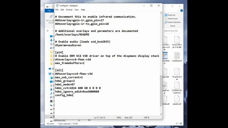Viewport: 228px width, 128px height.
Task: Open the Notepad Edit menu
Action: [62, 10]
